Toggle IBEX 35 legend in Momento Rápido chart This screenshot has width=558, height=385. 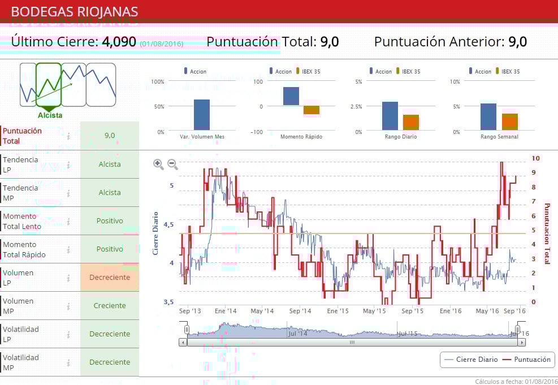pyautogui.click(x=308, y=71)
